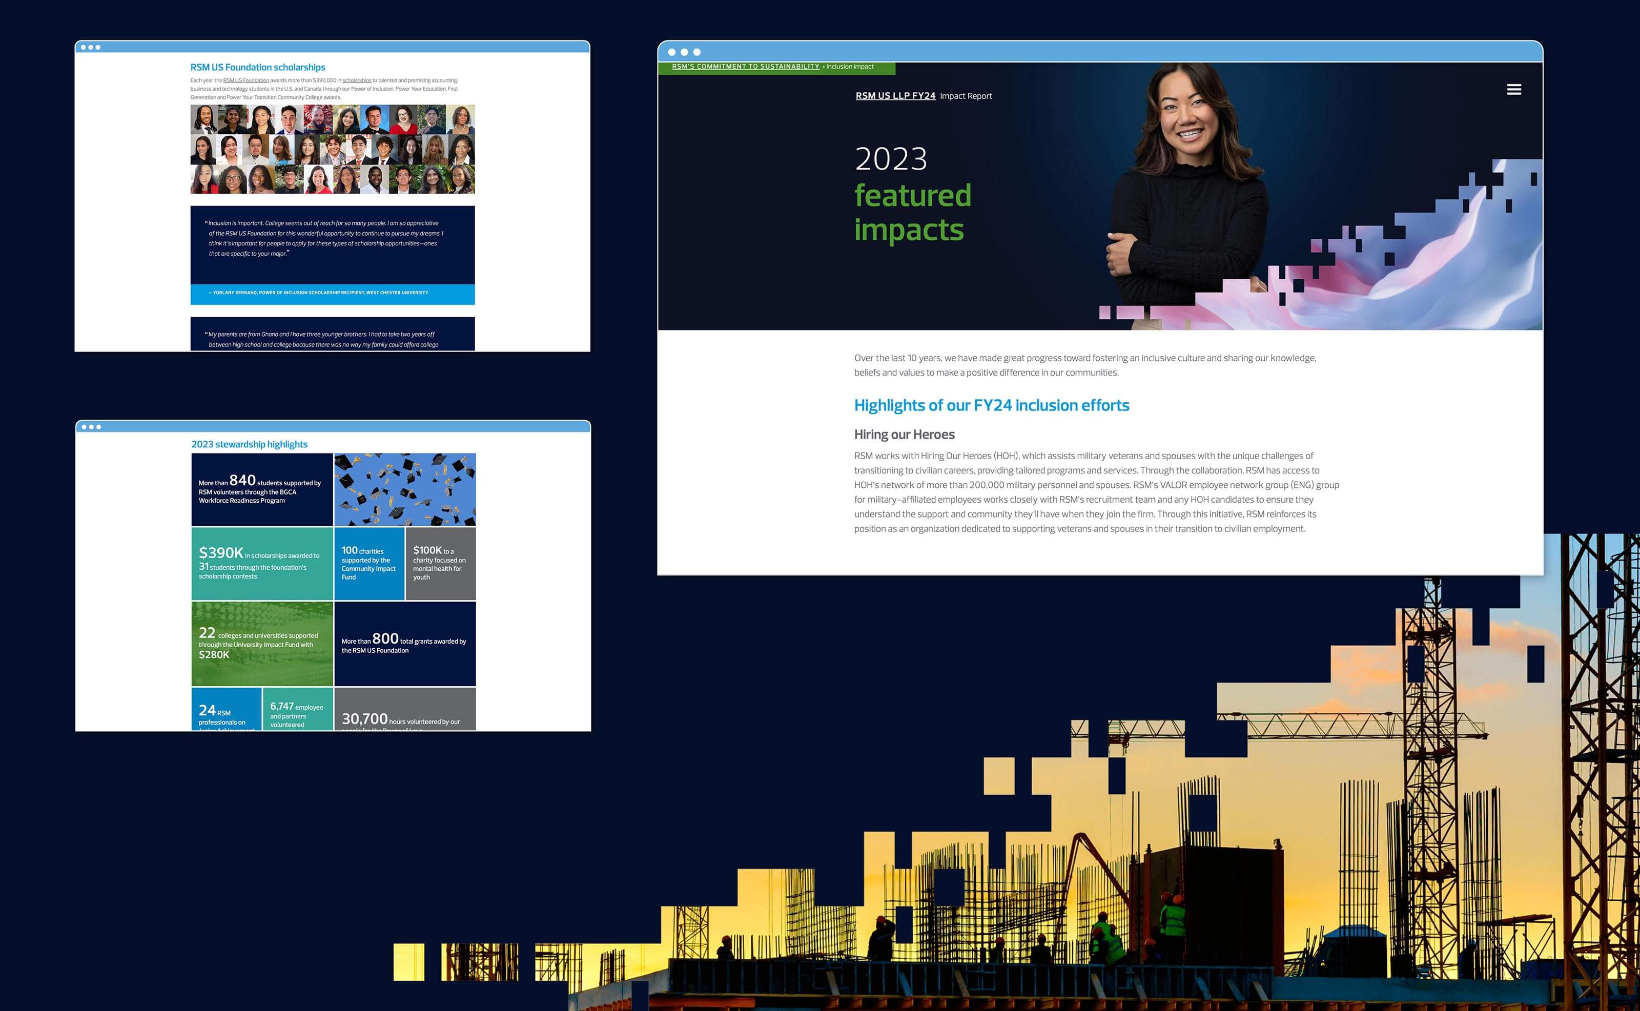Select the Inclusion impact breadcrumb text

(x=850, y=67)
